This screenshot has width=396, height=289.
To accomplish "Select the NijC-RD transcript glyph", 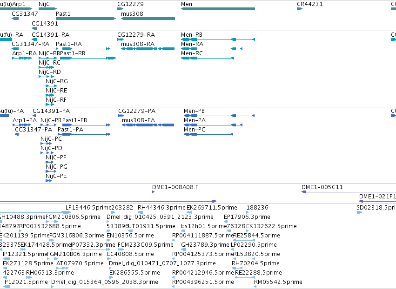I will [x=46, y=77].
